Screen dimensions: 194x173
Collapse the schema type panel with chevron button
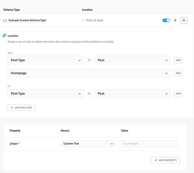tap(184, 20)
